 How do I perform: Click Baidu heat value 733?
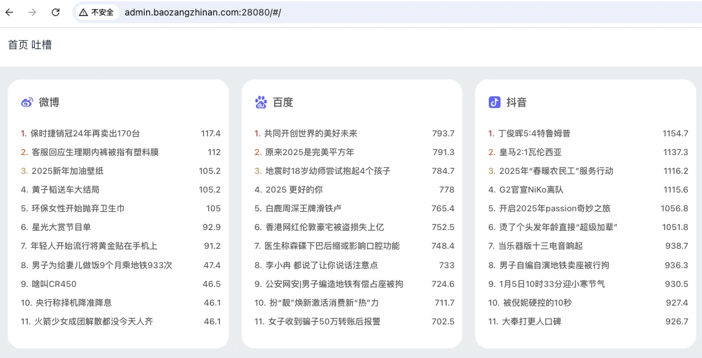tap(447, 266)
